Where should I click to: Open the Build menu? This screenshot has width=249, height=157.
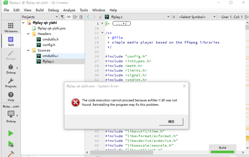[40, 10]
